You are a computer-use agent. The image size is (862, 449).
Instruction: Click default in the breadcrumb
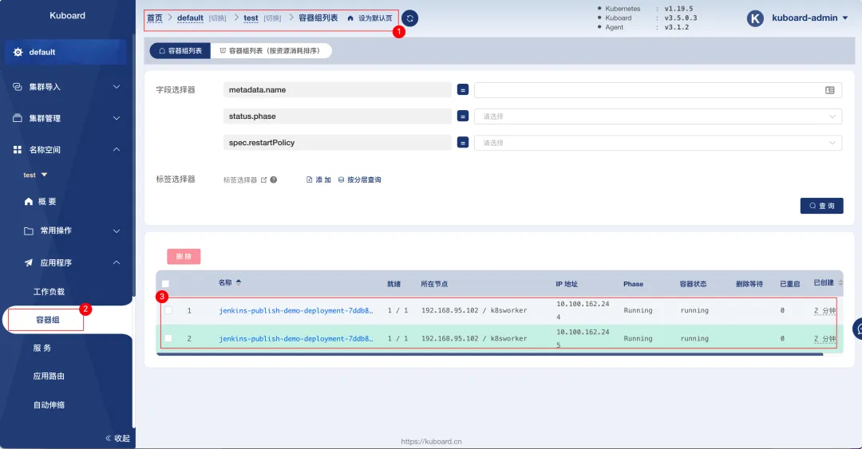pos(190,18)
